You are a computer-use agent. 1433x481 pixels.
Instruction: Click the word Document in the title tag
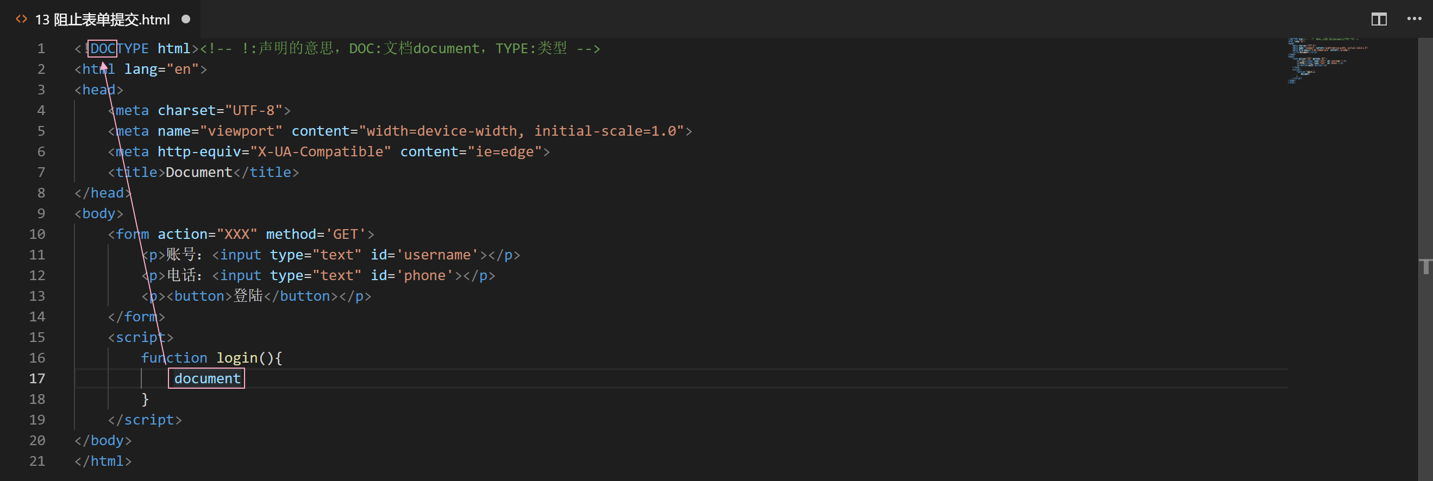tap(198, 172)
